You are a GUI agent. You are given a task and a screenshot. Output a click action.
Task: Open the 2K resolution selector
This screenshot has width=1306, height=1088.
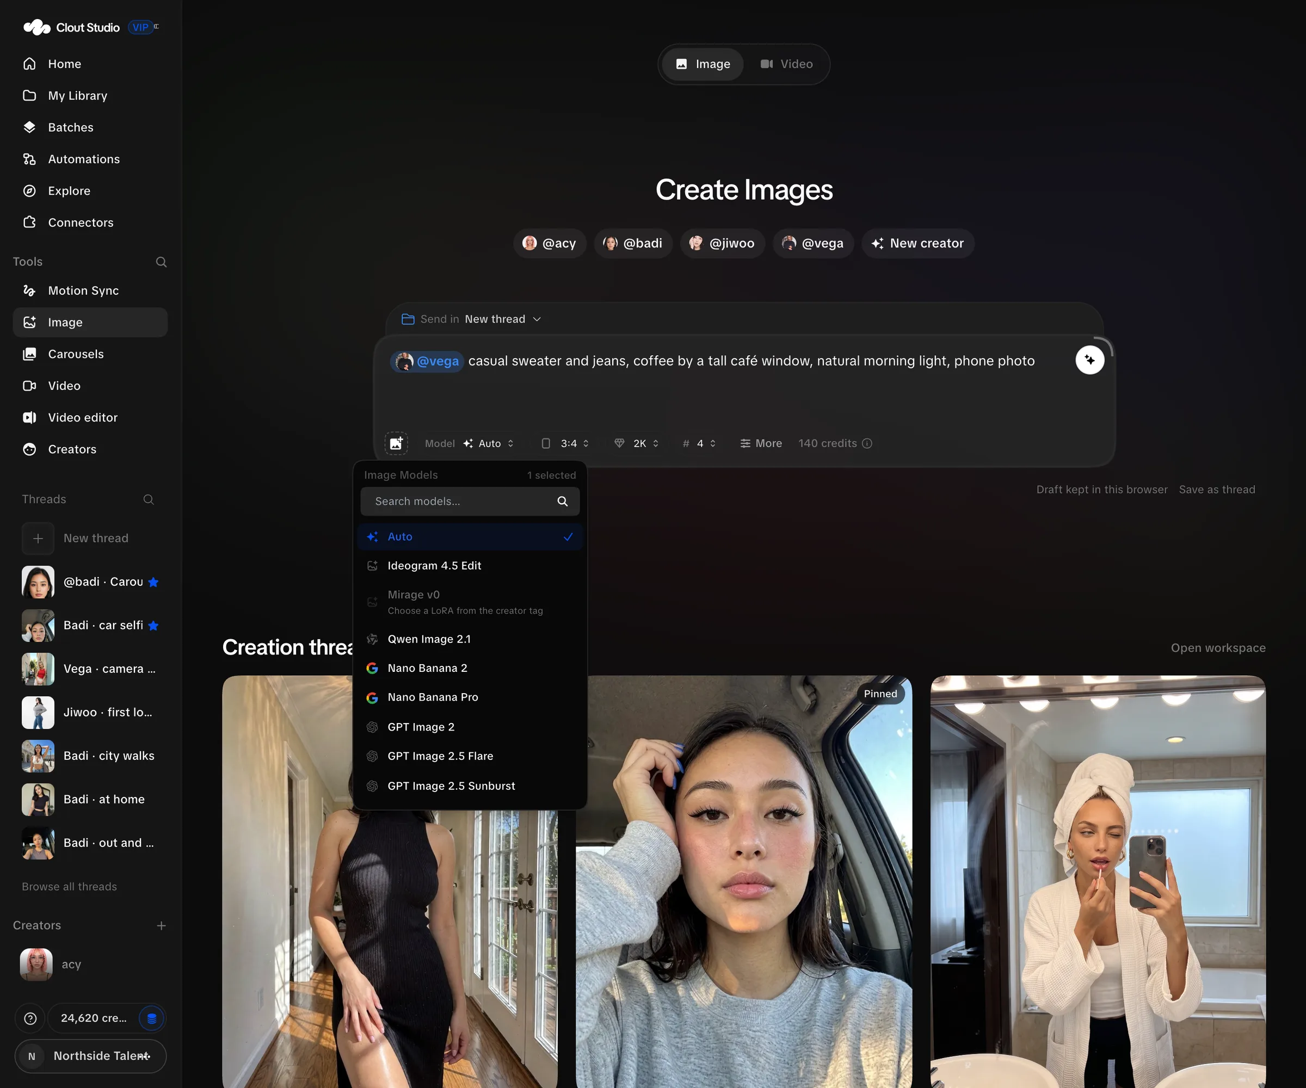[x=637, y=443]
